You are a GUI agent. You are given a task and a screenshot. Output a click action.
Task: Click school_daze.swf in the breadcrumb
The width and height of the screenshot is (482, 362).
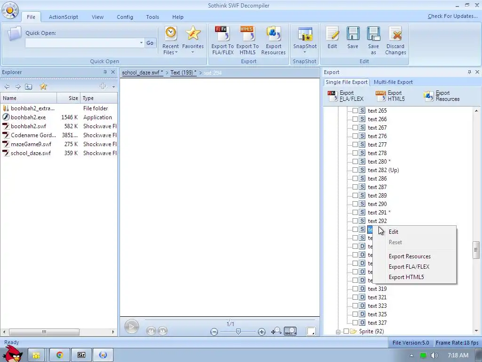click(143, 73)
